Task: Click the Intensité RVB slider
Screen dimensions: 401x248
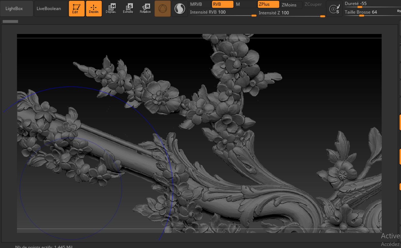Action: (x=223, y=13)
